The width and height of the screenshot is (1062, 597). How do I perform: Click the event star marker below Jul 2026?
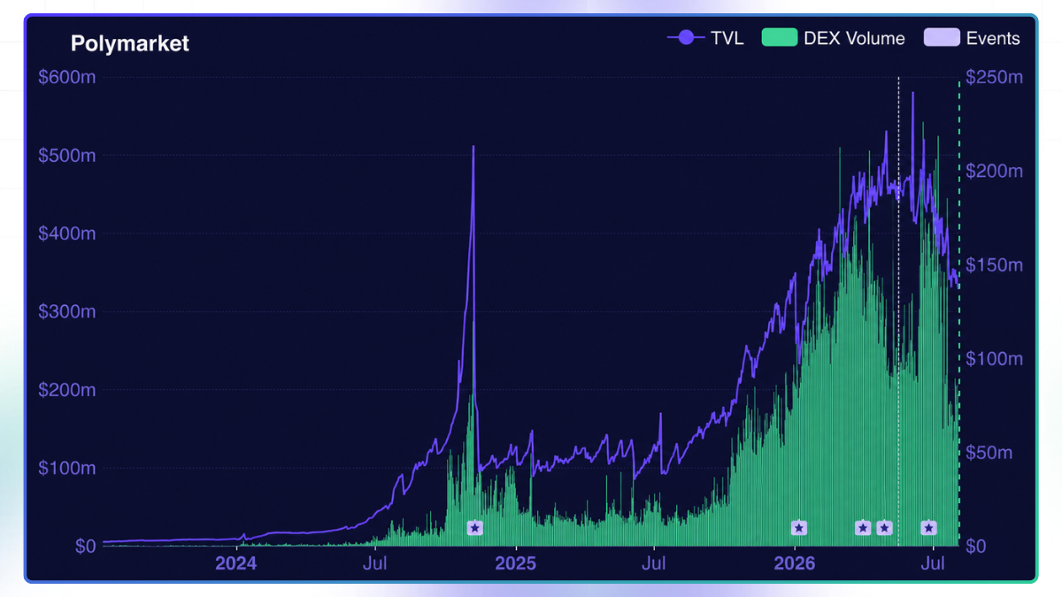(928, 528)
